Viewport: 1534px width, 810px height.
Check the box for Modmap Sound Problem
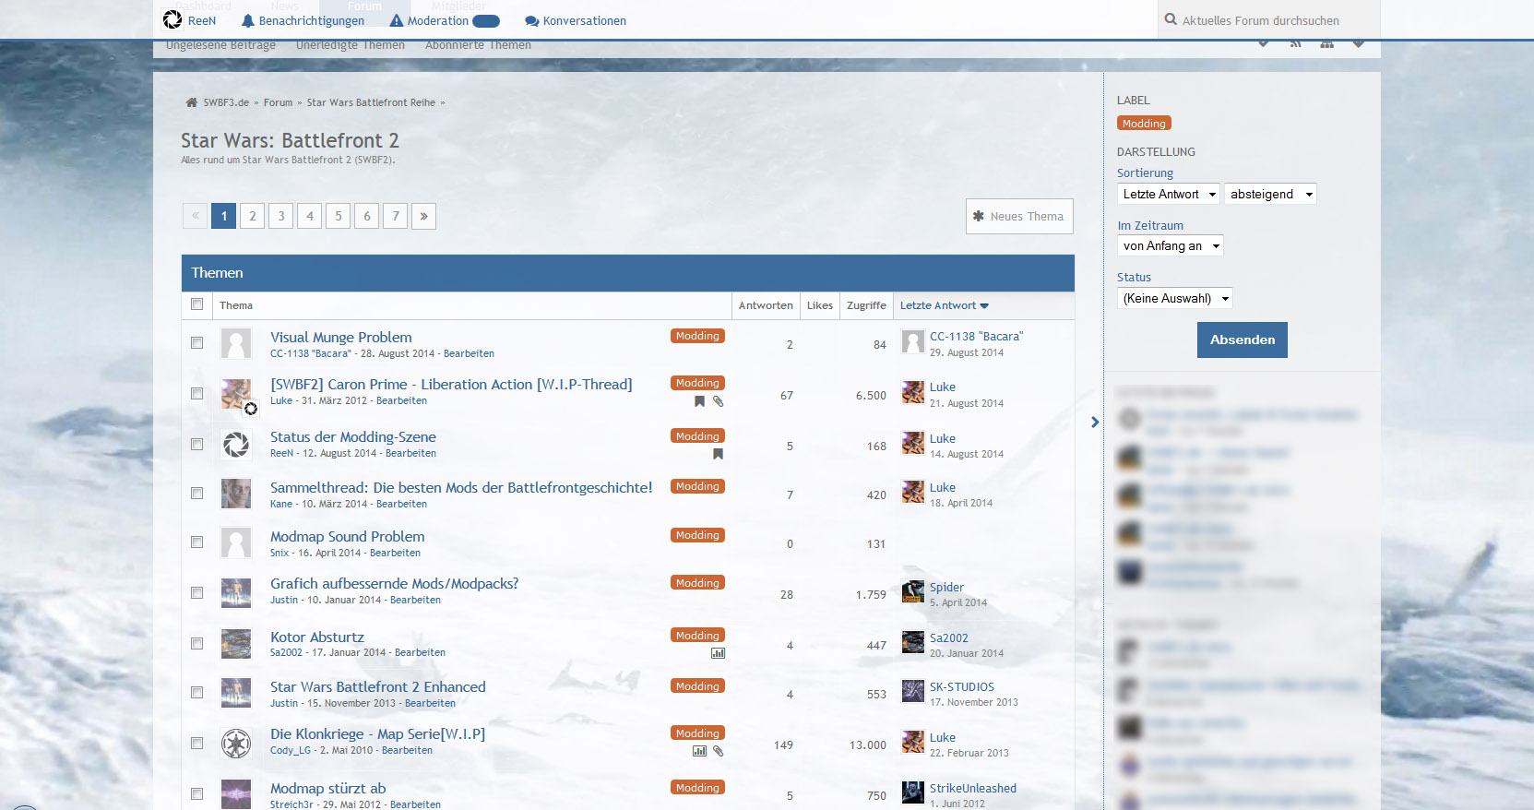click(x=196, y=542)
